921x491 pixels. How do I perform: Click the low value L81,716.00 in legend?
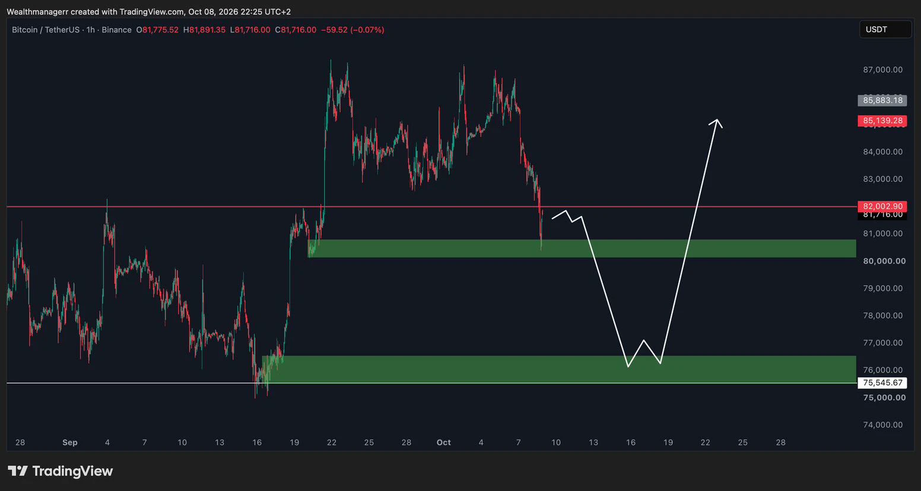tap(250, 30)
